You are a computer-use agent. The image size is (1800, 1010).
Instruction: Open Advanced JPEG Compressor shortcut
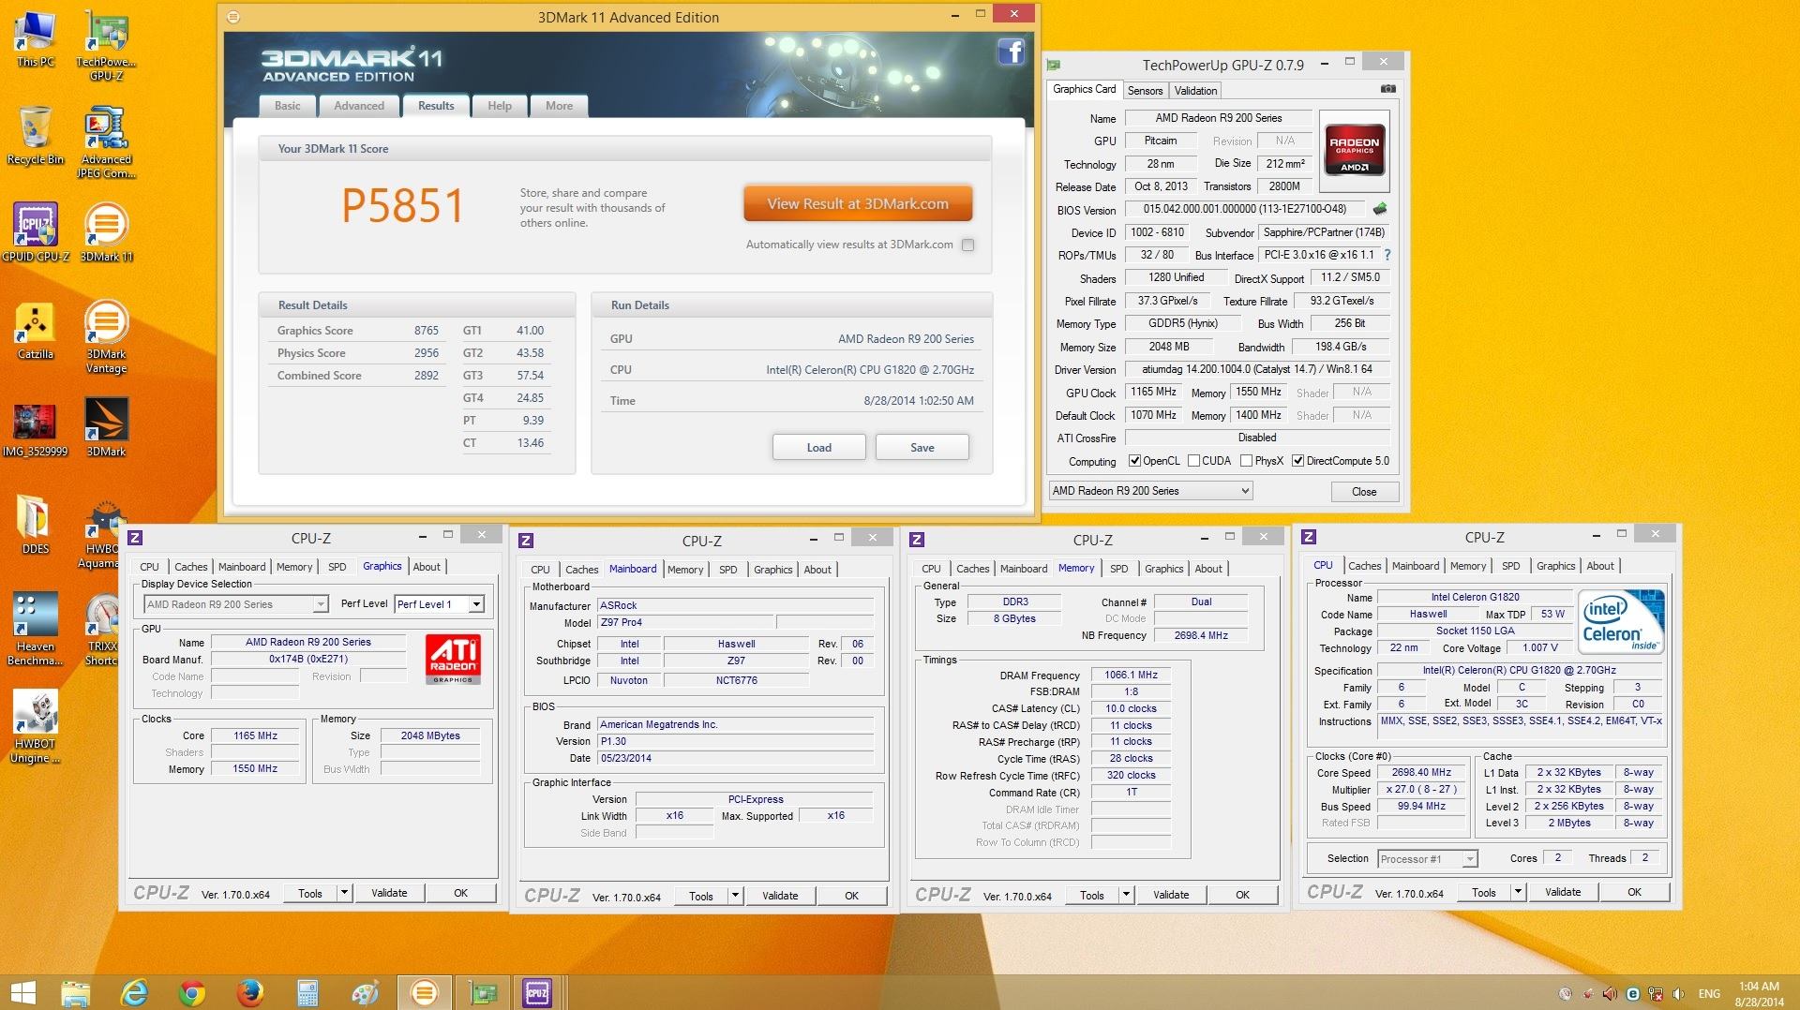(106, 142)
